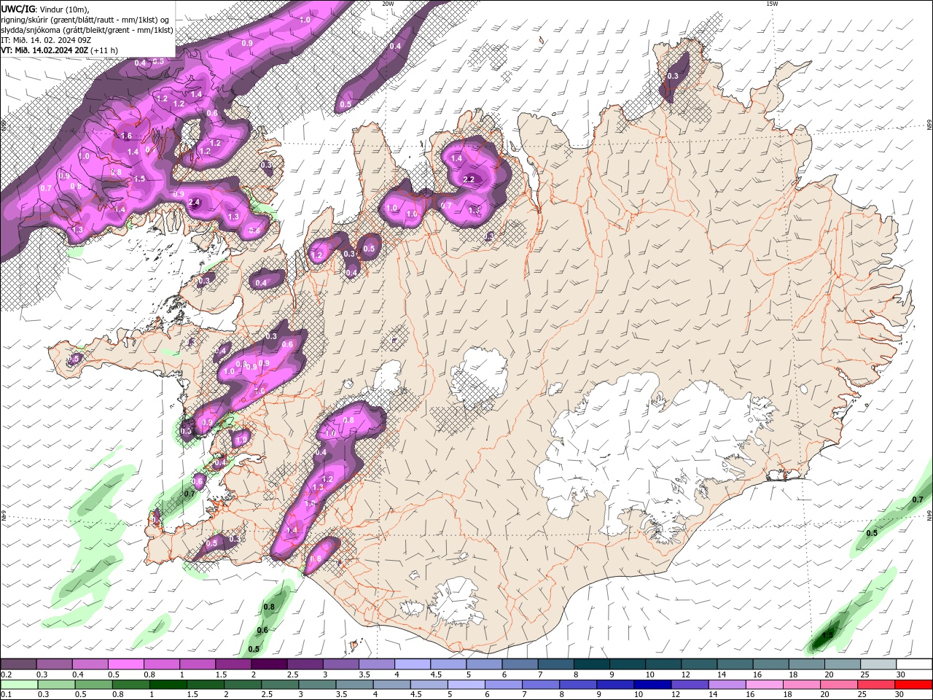The image size is (933, 700).
Task: Click the bottom-row legend swatch labeled 25
Action: click(x=876, y=685)
